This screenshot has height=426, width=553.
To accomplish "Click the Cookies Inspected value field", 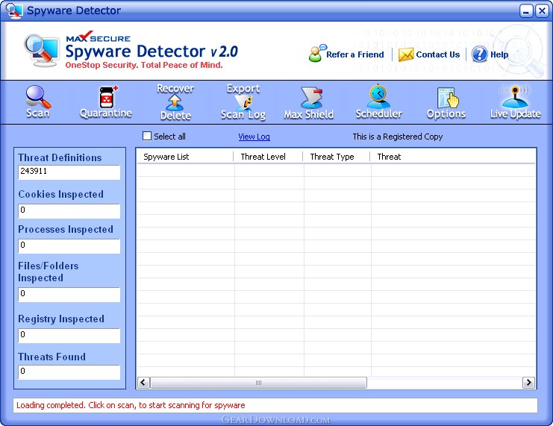I will pos(69,211).
